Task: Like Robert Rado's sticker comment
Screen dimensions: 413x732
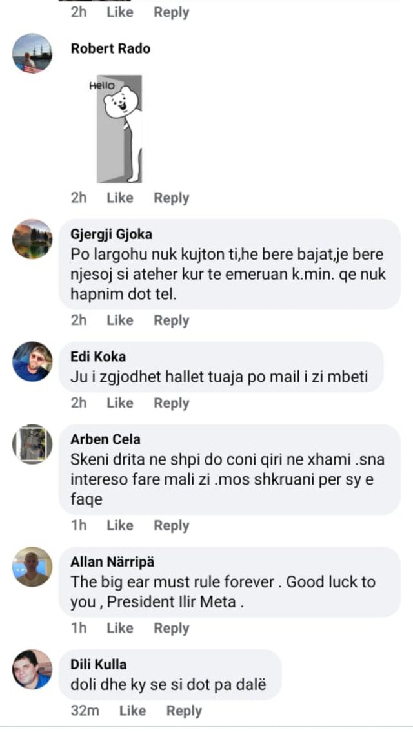Action: pos(120,198)
